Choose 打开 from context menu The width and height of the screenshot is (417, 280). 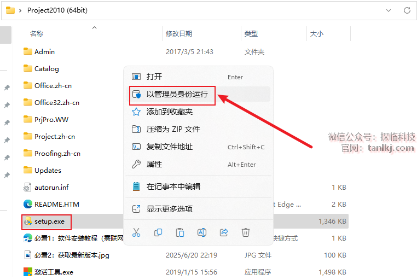click(x=198, y=77)
